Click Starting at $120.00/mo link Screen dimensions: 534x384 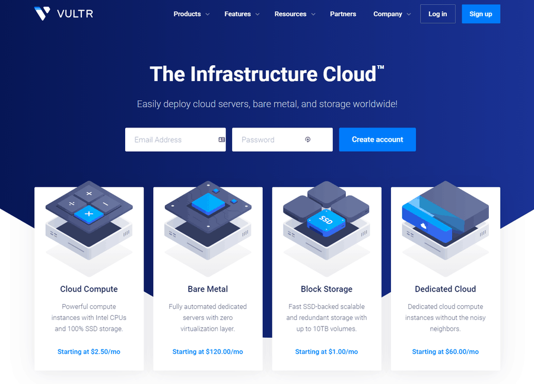[x=208, y=351]
